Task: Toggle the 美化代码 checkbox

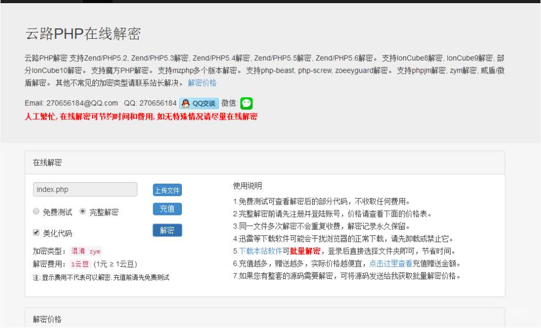Action: tap(36, 232)
